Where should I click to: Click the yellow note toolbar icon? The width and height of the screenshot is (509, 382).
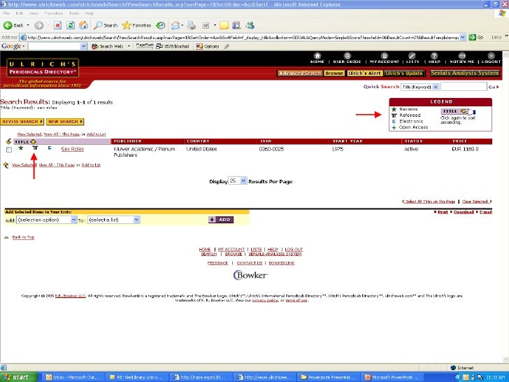224,25
